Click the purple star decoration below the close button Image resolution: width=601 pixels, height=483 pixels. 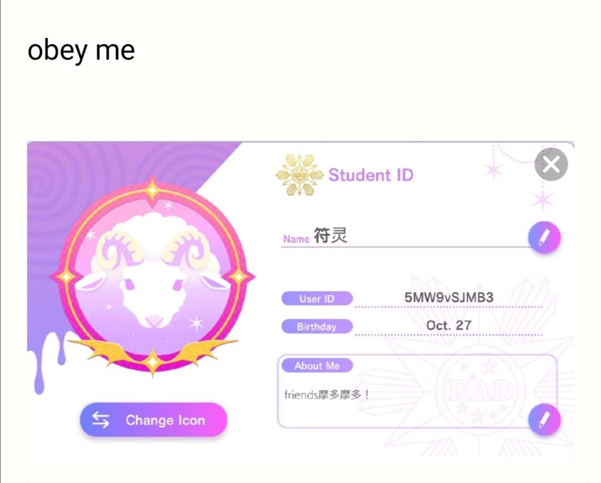[x=543, y=199]
